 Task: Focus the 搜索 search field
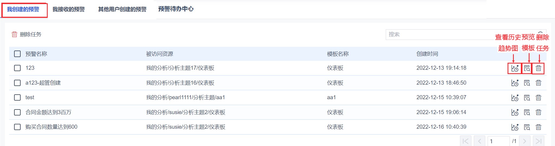[461, 34]
